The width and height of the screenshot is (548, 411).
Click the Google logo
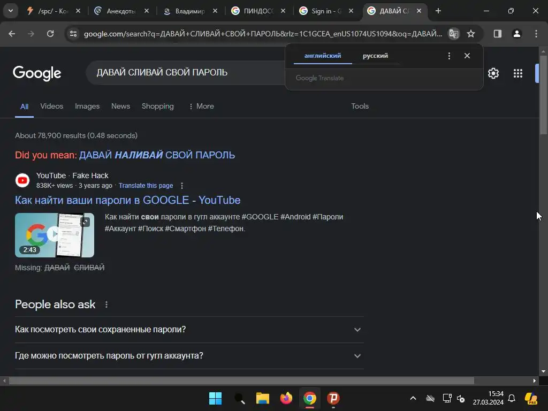[37, 73]
